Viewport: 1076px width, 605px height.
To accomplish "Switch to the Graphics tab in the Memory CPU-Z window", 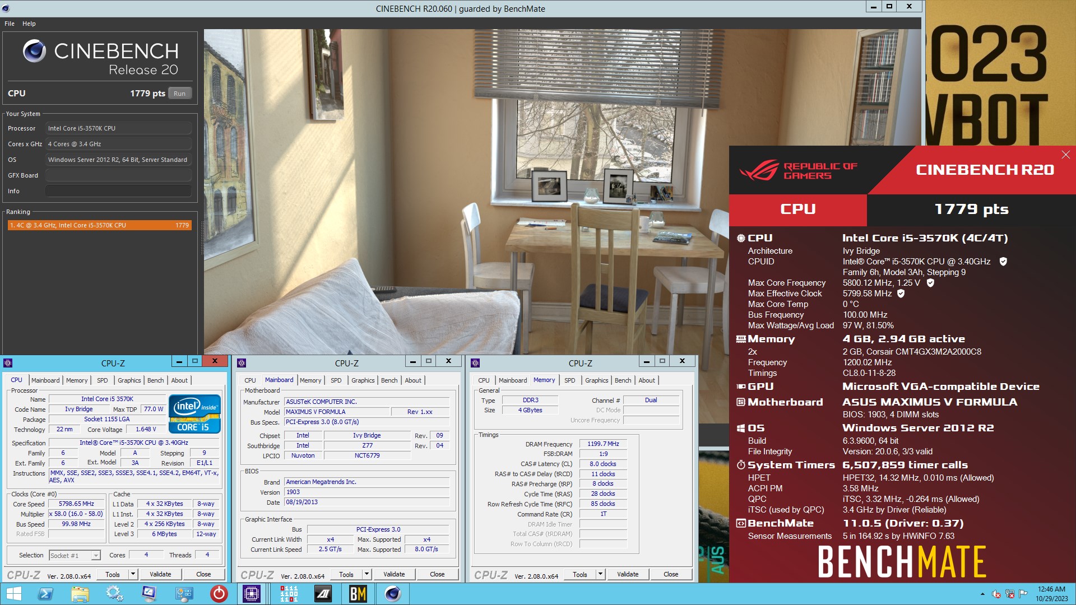I will tap(596, 380).
